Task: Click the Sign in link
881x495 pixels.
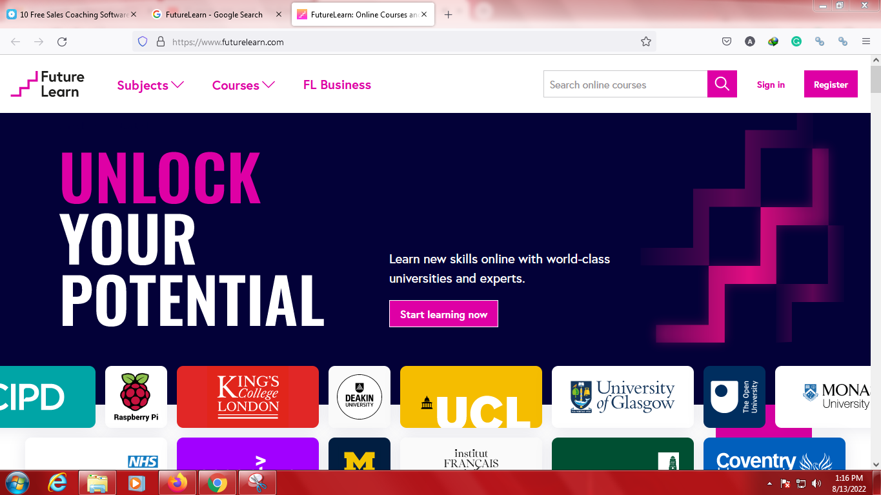Action: [x=771, y=85]
